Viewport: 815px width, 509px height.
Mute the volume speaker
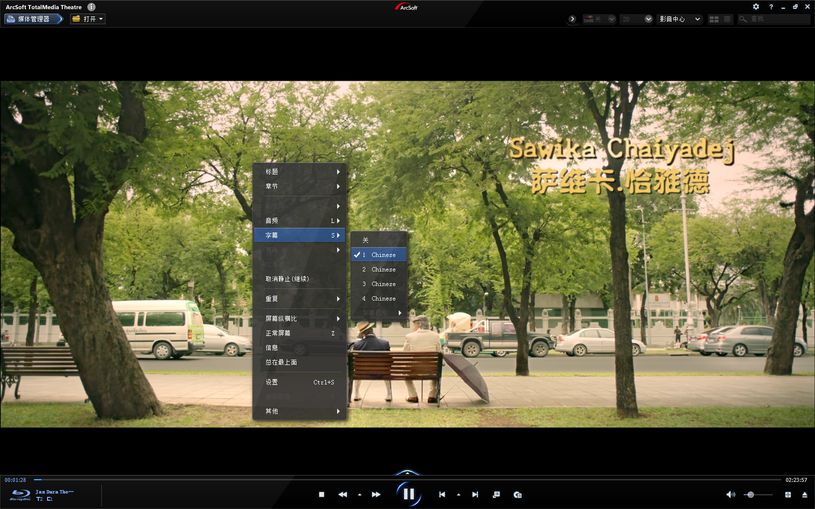coord(731,494)
